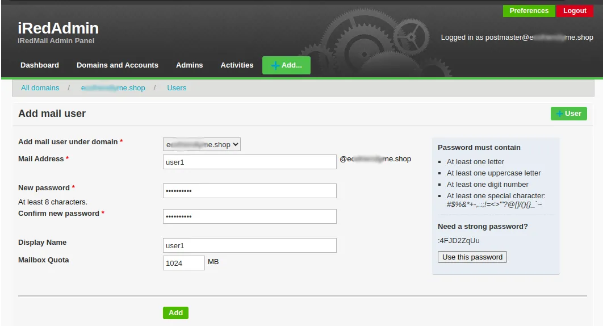Click the green Add... menu button
This screenshot has width=603, height=326.
click(x=286, y=65)
